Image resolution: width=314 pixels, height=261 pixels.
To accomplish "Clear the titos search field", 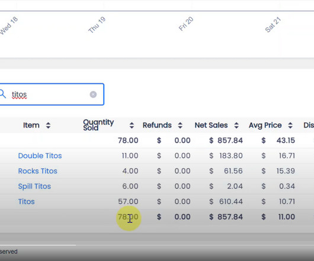I will [93, 94].
